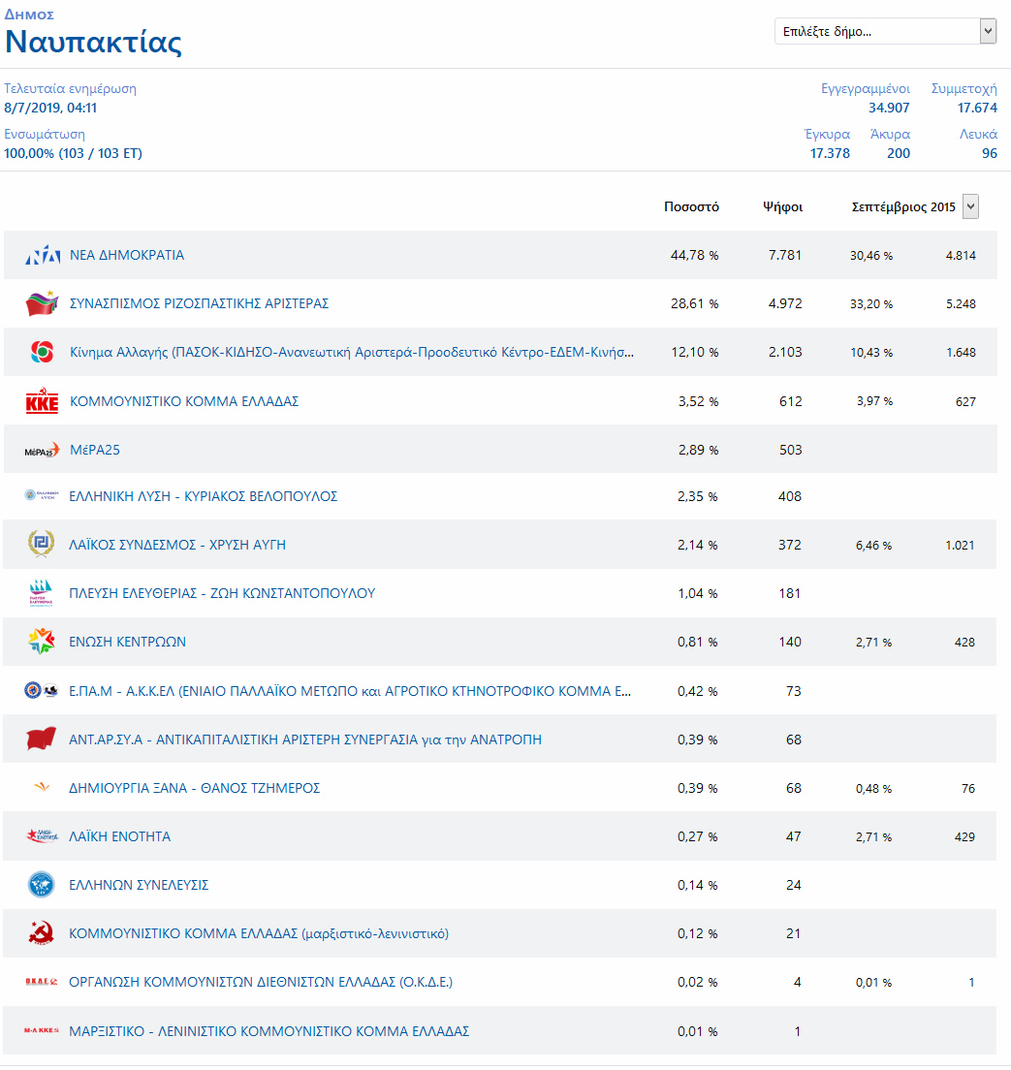Open the ΛΑΪΚΗ ΕΝΟΤΗΤΑ party link

click(119, 836)
